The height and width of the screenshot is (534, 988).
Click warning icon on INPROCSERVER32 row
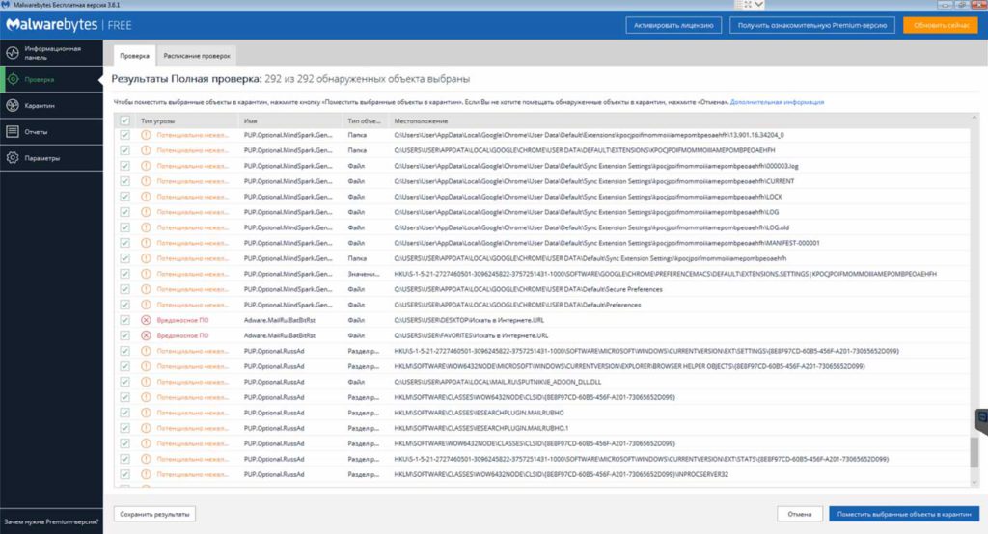click(146, 474)
